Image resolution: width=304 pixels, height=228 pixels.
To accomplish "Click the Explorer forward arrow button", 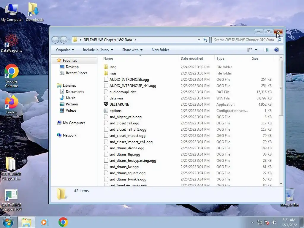I will (64, 40).
